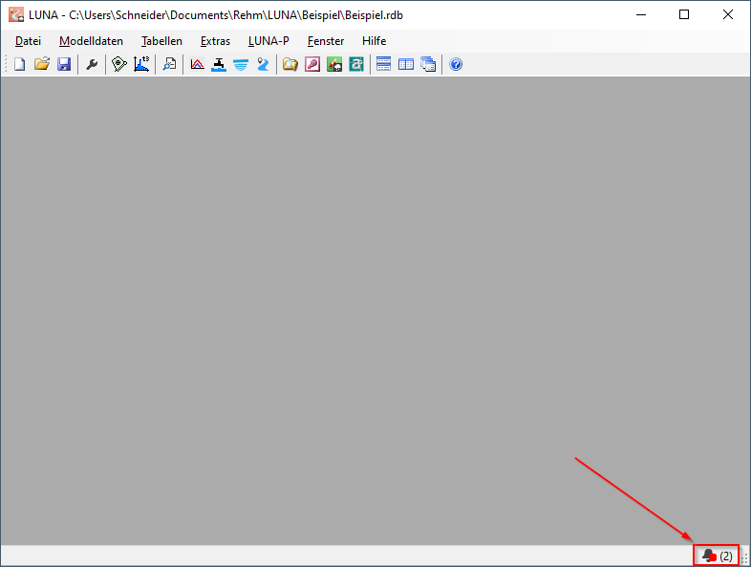Select the red and blue peaks icon
The height and width of the screenshot is (567, 751).
[x=197, y=64]
